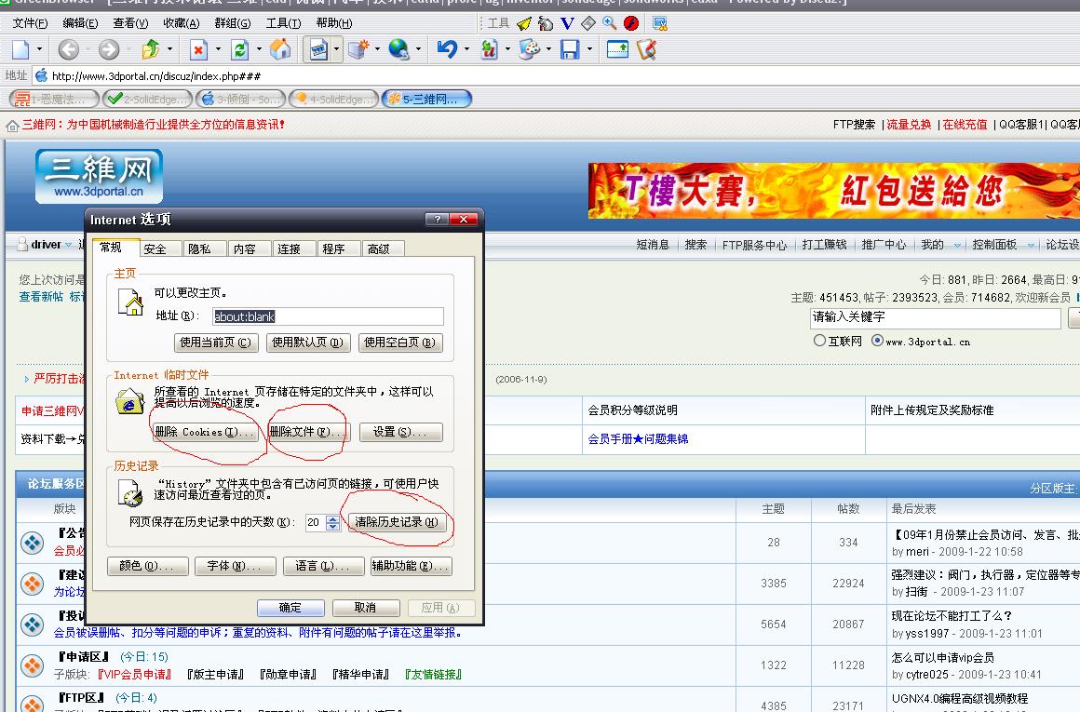
Task: Click the url clipboard toolbar icon
Action: click(489, 49)
